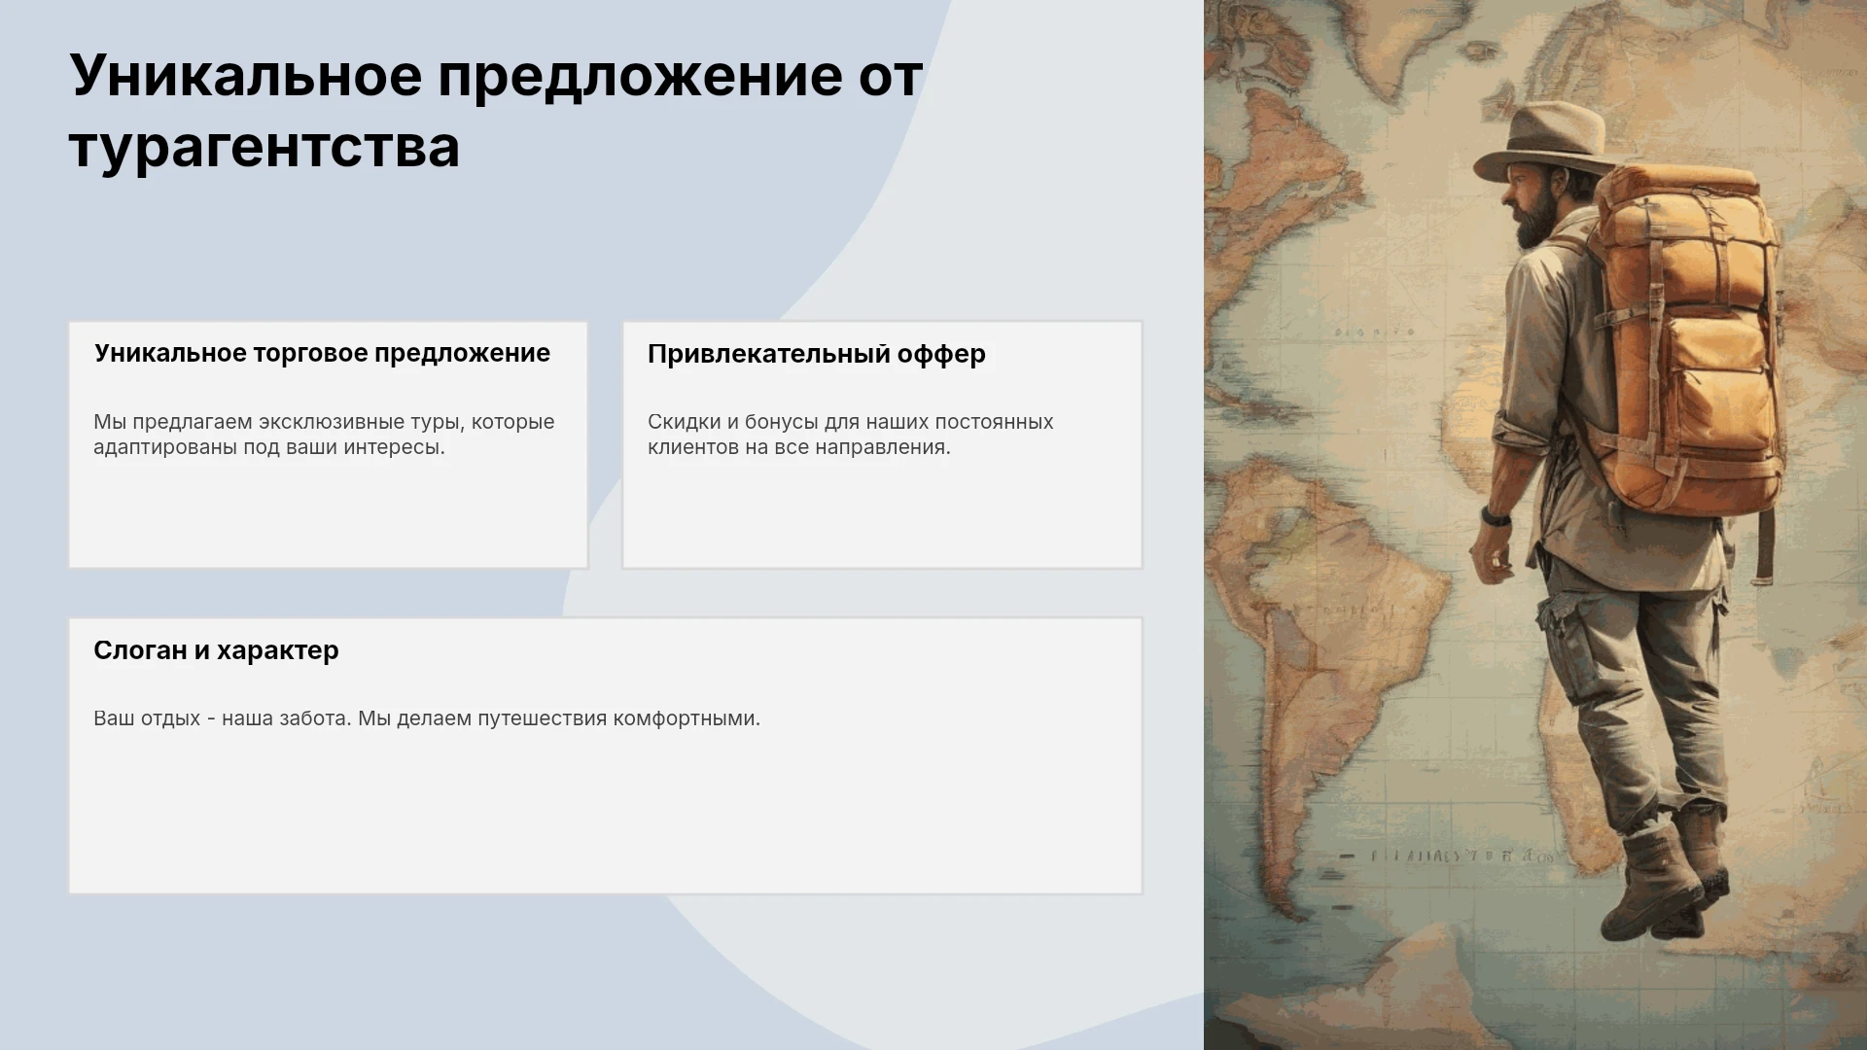Screen dimensions: 1867x1050
Task: Select the 'Уникальное торговое предложение' heading
Action: coord(322,353)
